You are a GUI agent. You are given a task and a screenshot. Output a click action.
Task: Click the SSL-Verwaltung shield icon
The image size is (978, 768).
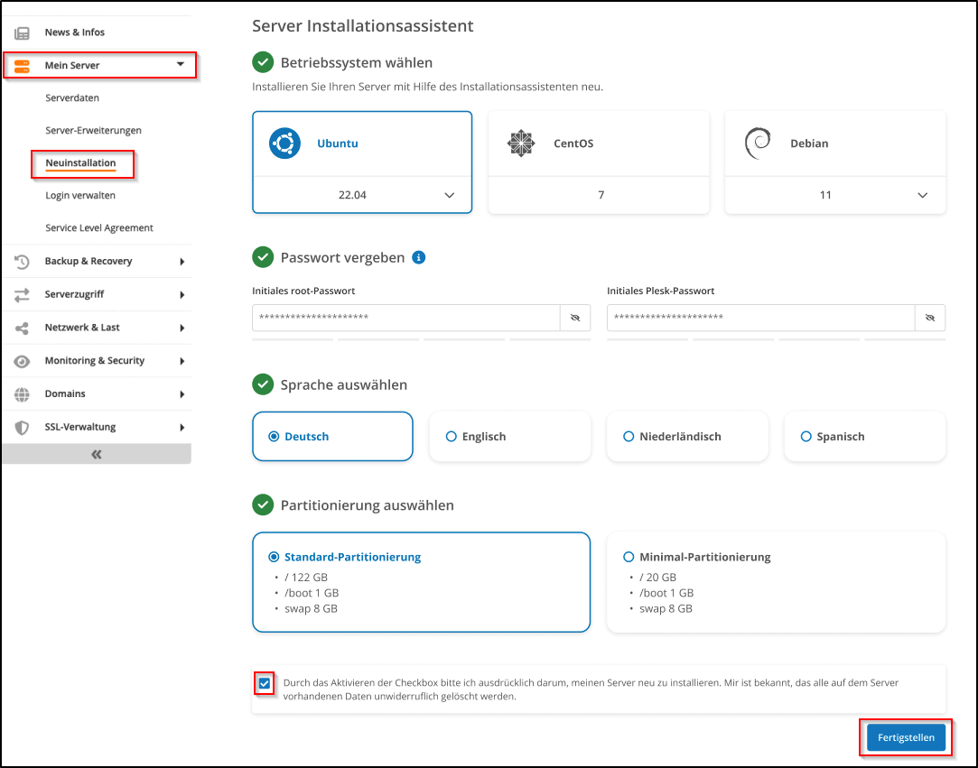click(22, 428)
